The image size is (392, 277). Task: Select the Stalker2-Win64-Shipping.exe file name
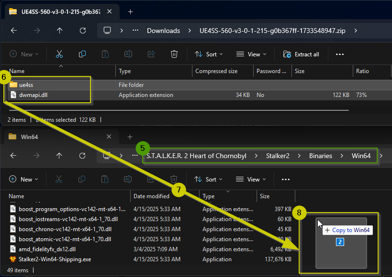(x=55, y=259)
